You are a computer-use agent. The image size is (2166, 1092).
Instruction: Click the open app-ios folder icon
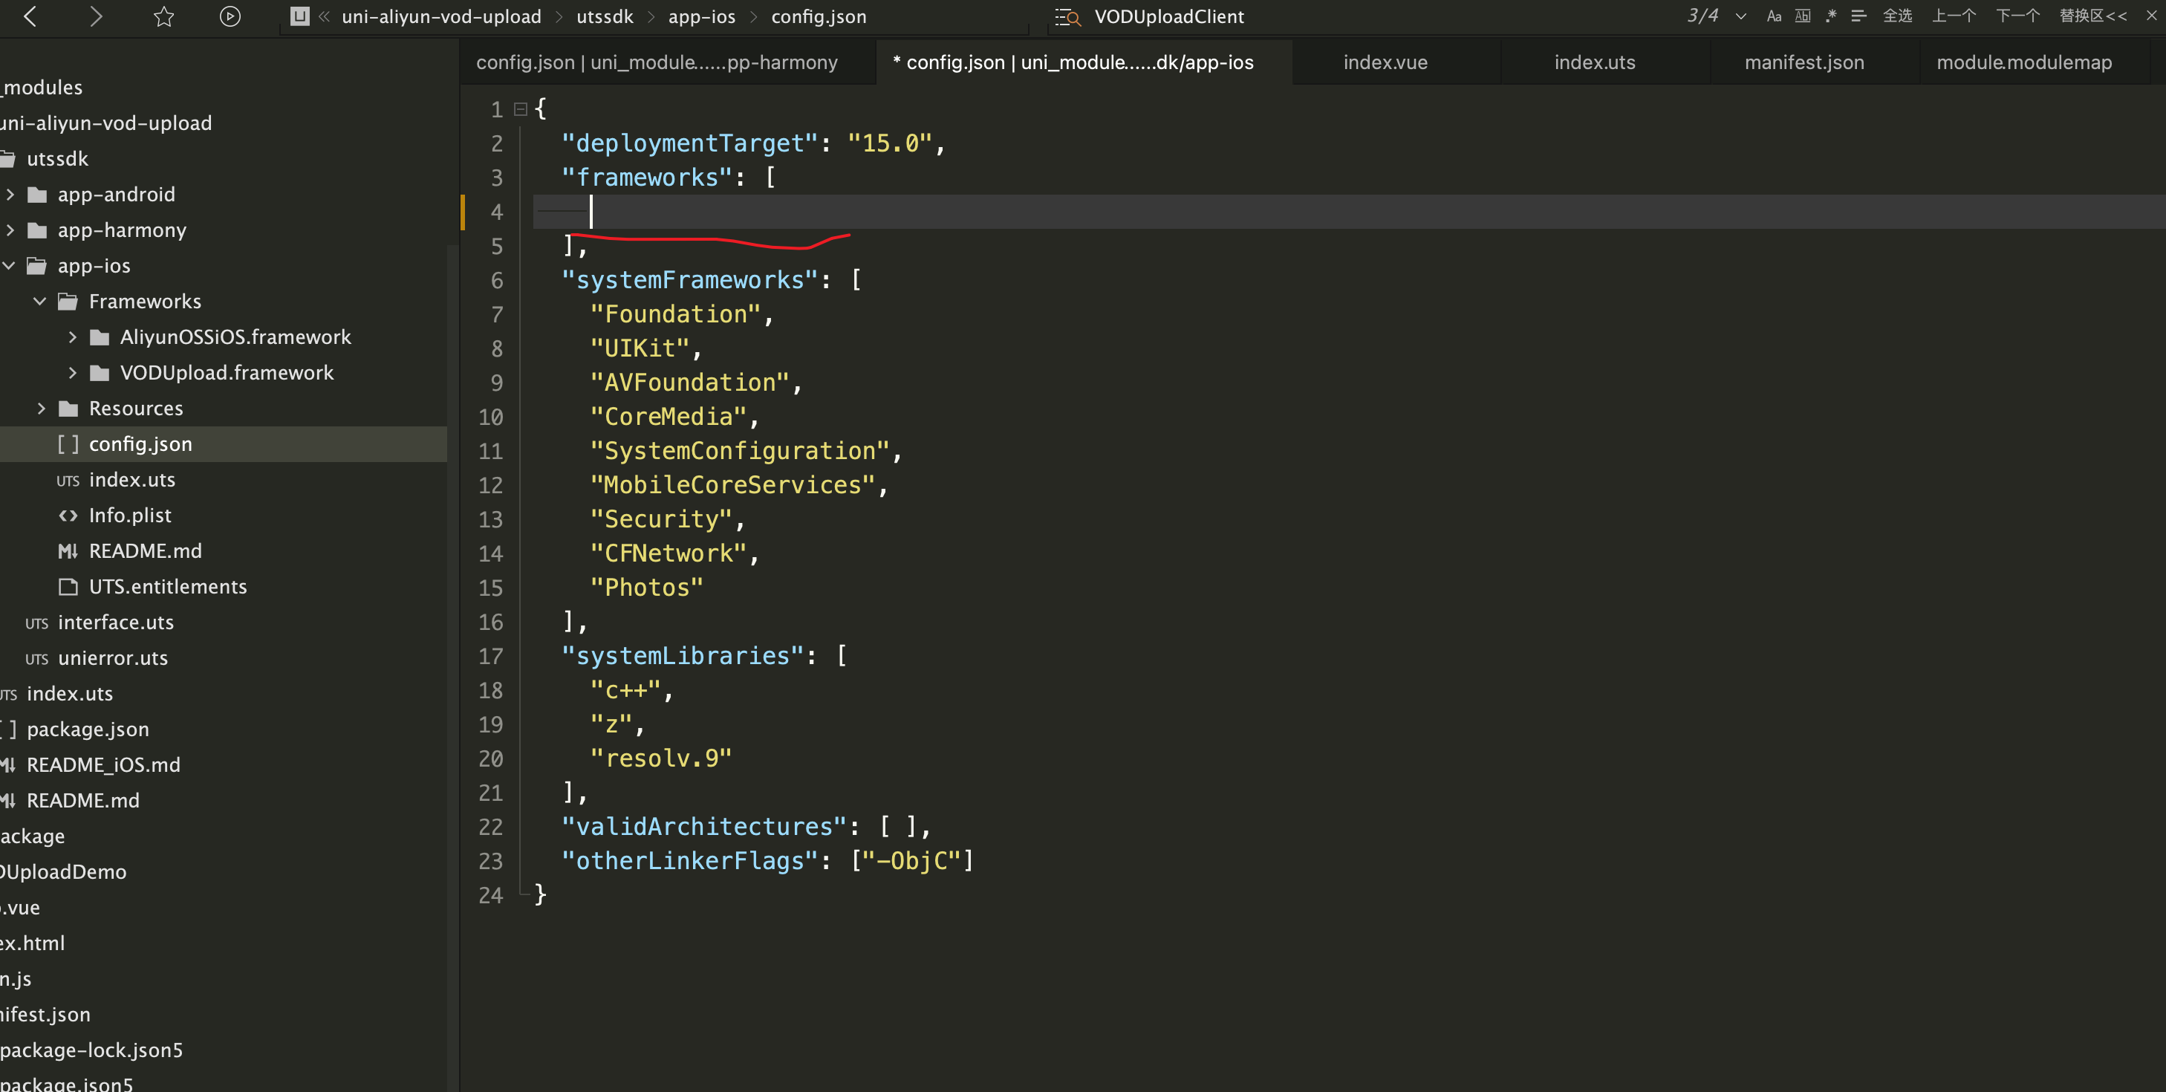(37, 266)
